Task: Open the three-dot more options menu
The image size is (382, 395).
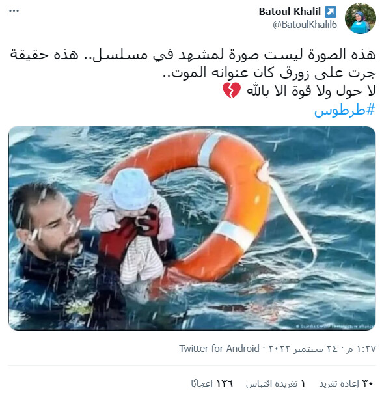Action: tap(14, 11)
